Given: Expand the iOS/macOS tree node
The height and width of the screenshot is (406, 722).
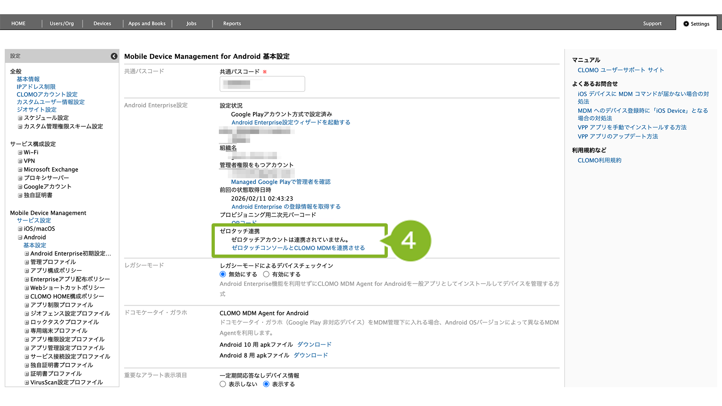Looking at the screenshot, I should click(20, 229).
